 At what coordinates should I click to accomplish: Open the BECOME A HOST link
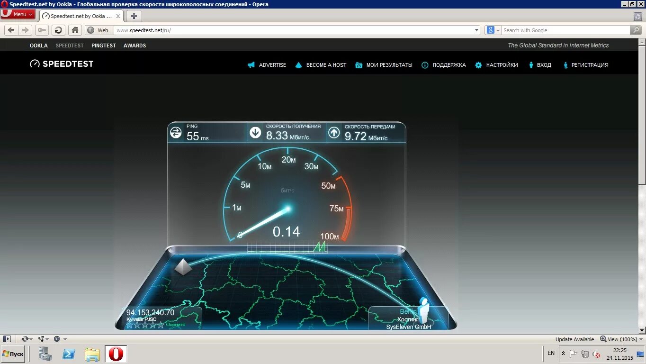point(326,65)
